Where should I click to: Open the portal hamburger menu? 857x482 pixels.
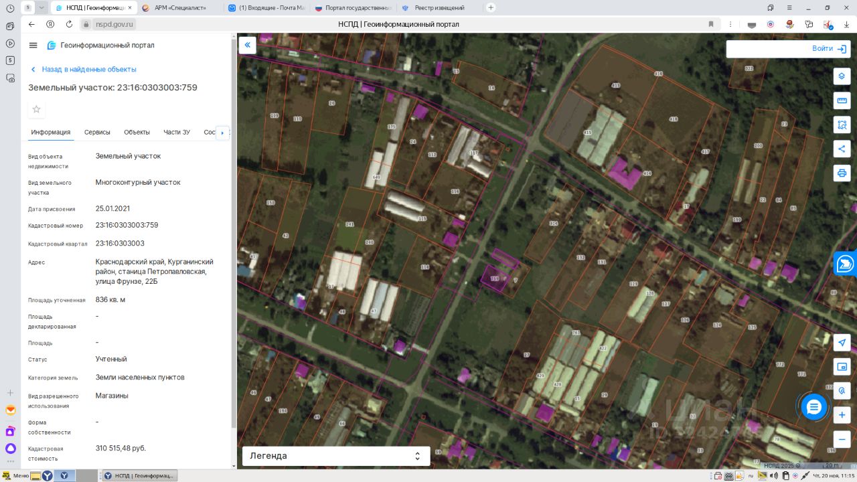(x=33, y=45)
